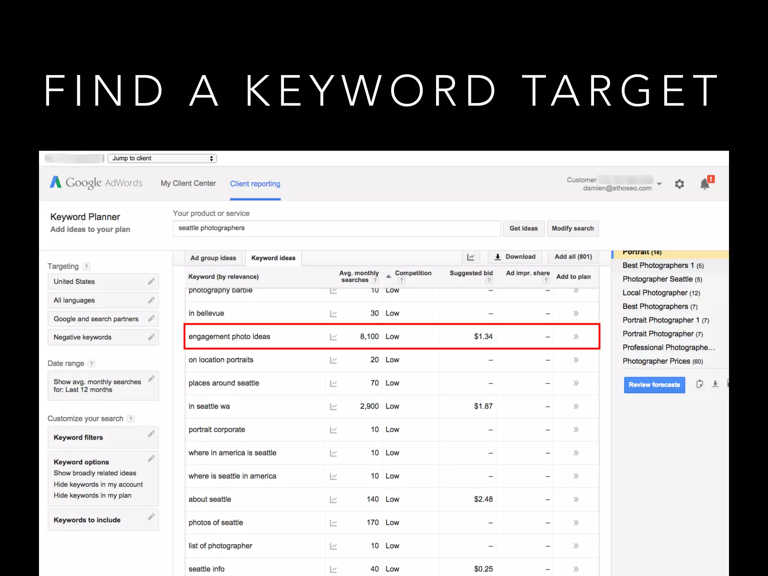Click the Get ideas button
Screen dimensions: 768x576
tap(523, 228)
